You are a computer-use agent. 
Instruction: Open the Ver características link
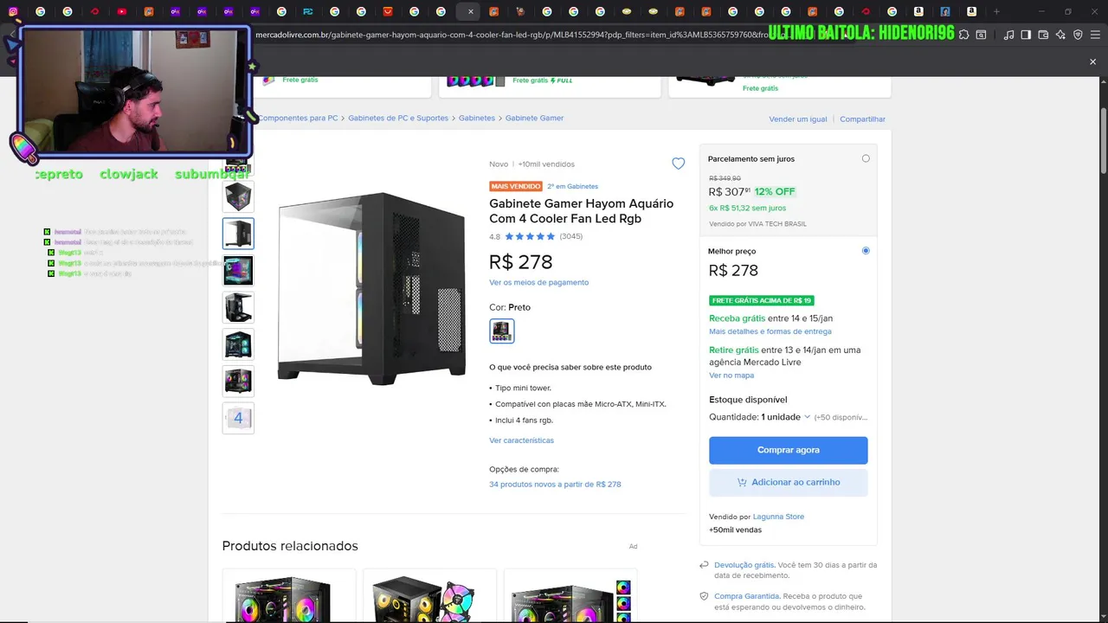[x=521, y=440]
